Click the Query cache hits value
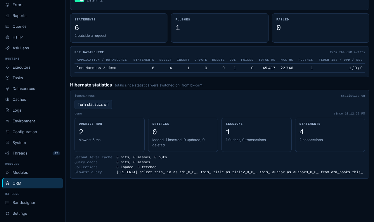The width and height of the screenshot is (374, 222). (x=133, y=162)
